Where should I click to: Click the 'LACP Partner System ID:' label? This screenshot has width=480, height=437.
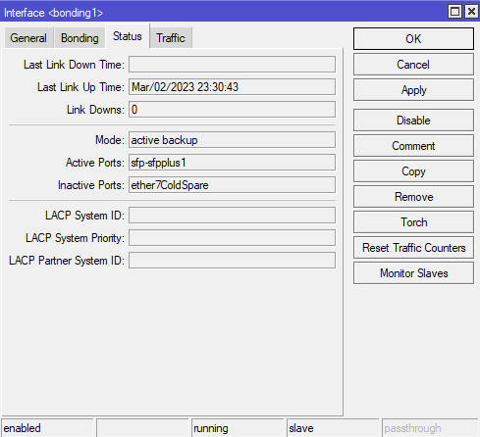coord(67,261)
